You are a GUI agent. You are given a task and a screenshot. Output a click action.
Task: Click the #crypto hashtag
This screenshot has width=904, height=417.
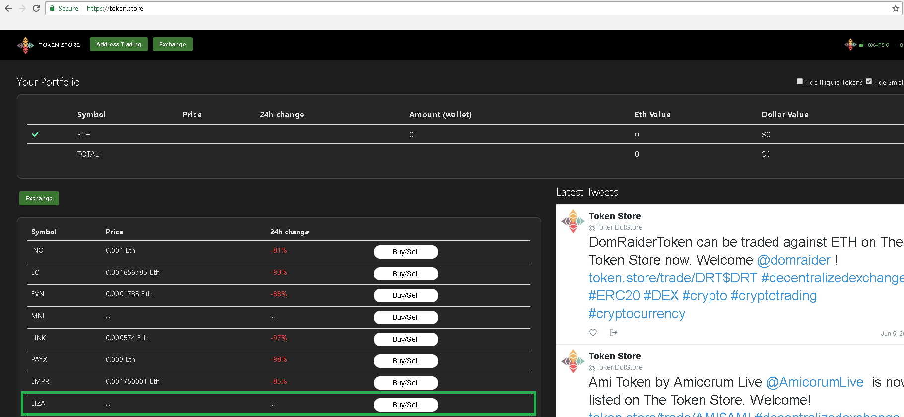click(x=705, y=295)
